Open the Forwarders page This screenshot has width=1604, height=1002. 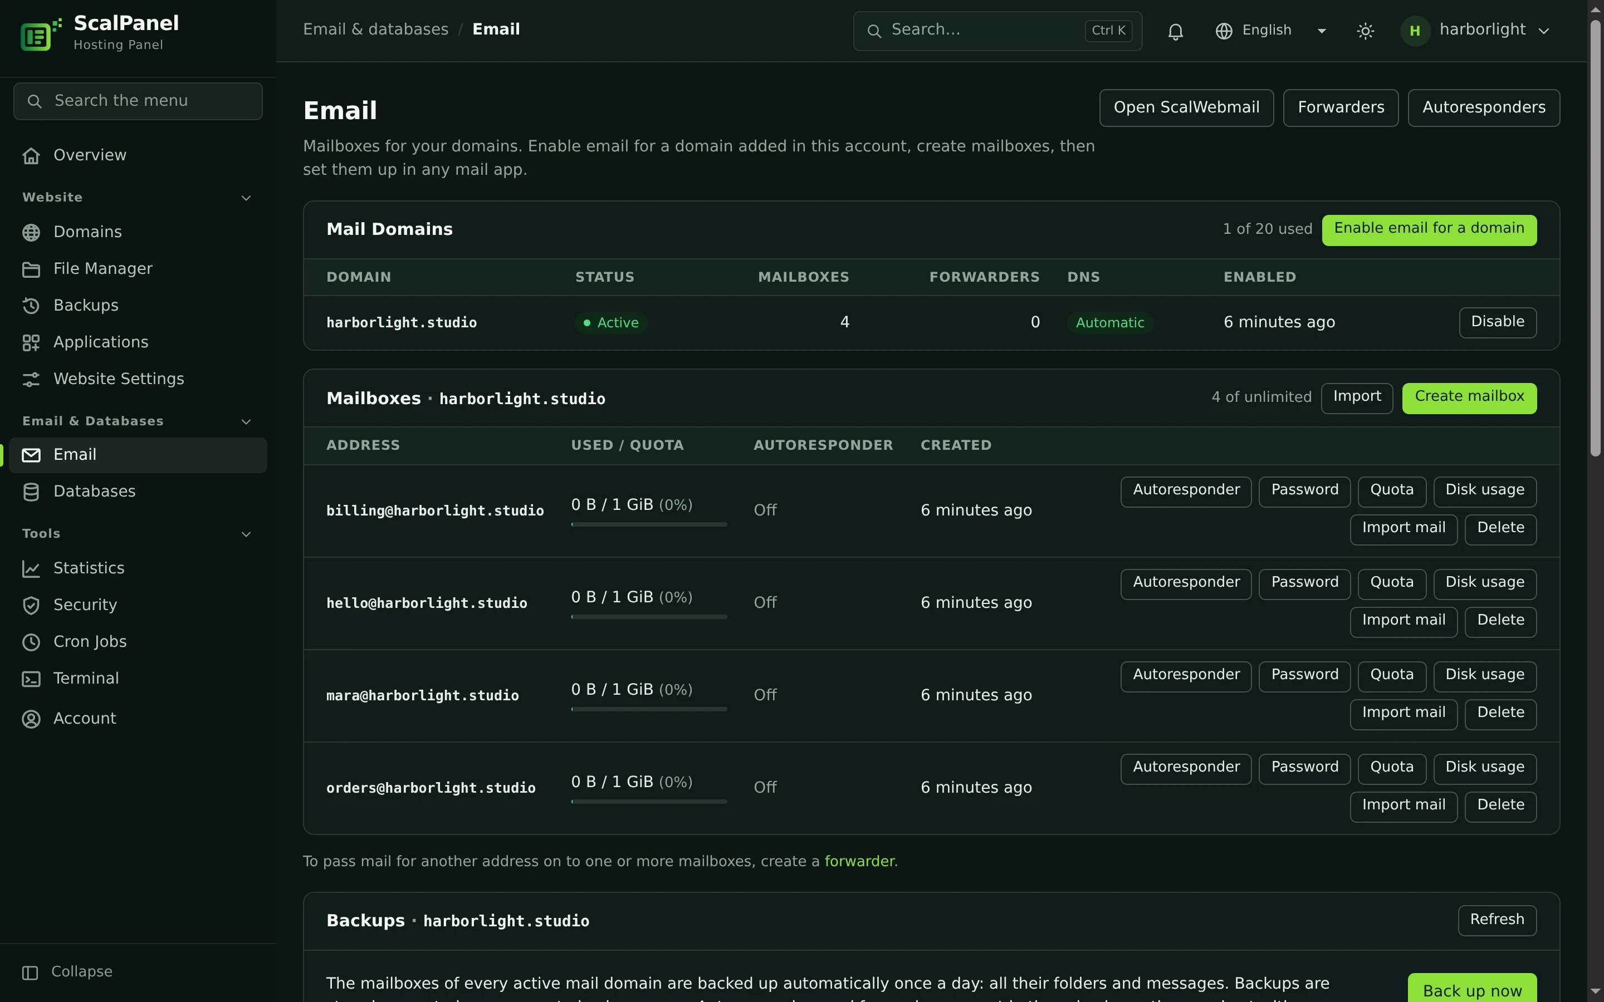pyautogui.click(x=1340, y=107)
